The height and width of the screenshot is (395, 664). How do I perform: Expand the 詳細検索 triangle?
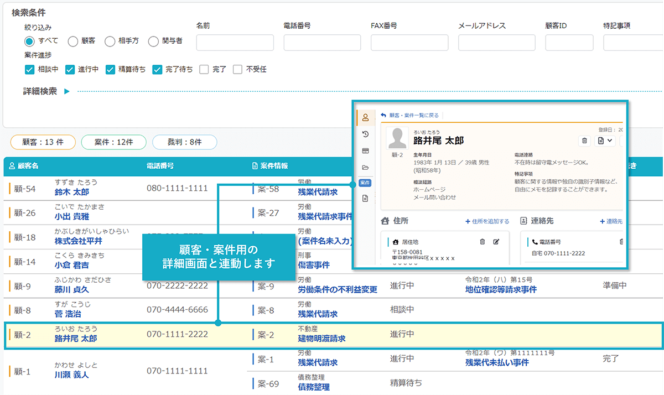pyautogui.click(x=66, y=92)
